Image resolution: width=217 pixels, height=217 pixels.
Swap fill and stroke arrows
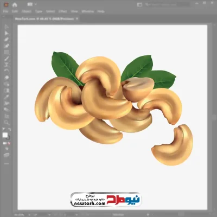[10, 130]
